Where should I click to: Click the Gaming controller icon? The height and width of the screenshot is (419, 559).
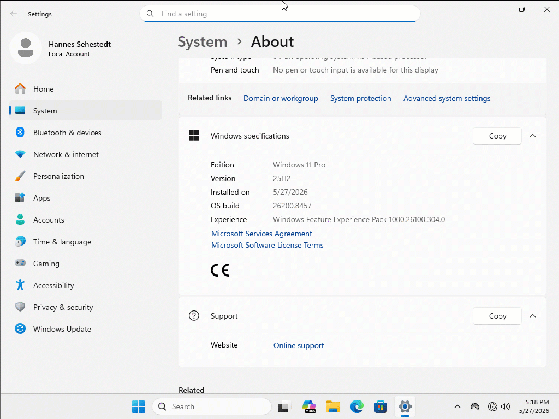point(20,263)
